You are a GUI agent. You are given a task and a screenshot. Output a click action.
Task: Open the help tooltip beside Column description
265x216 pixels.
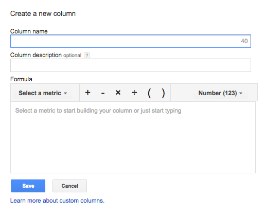point(87,56)
